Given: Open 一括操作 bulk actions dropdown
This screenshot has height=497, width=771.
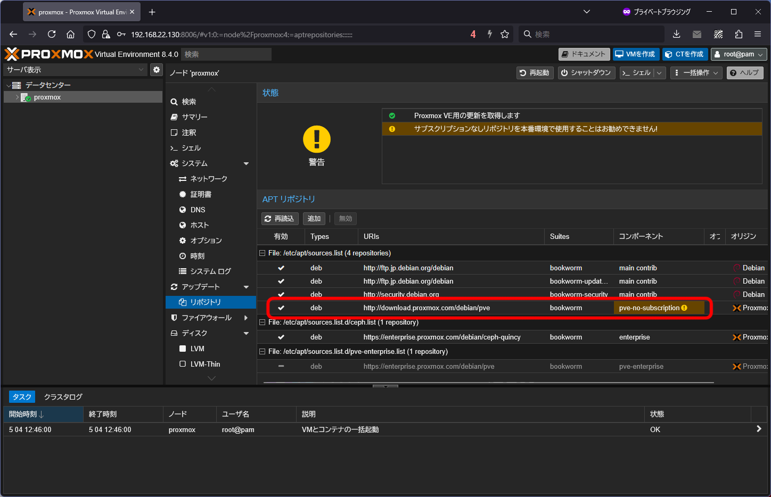Looking at the screenshot, I should tap(696, 73).
